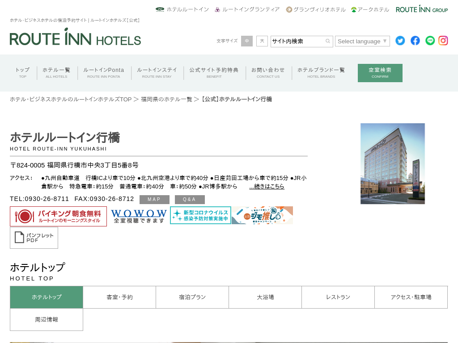Go to トップ in navigation
The height and width of the screenshot is (343, 458).
click(22, 73)
